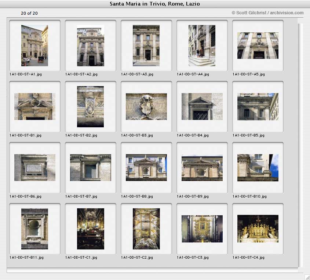This screenshot has width=310, height=280.
Task: Open the 1A1-DD-ST-C1.jpg interior nave thumbnail
Action: tap(91, 229)
